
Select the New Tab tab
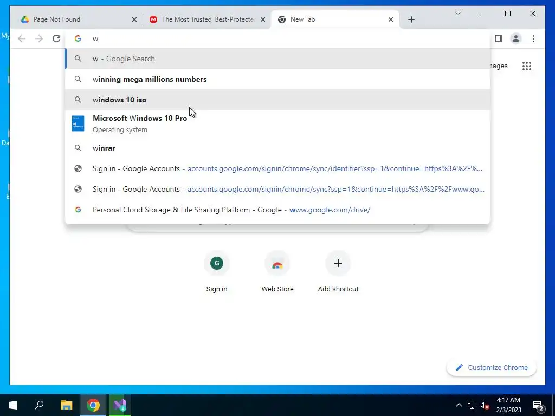335,19
